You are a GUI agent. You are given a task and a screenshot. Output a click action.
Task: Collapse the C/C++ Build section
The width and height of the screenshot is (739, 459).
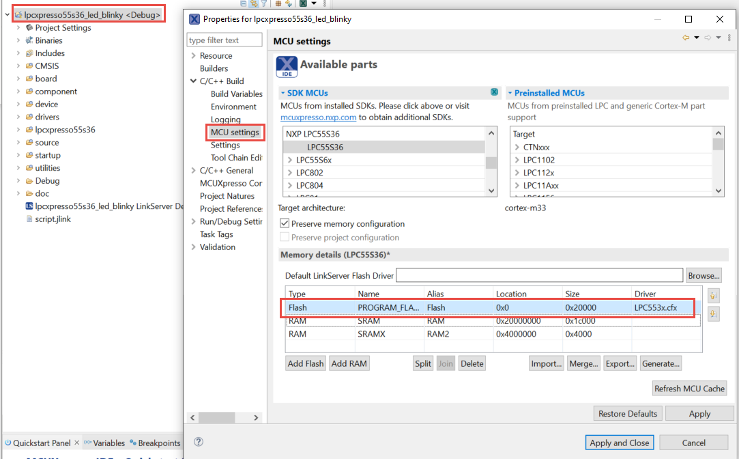click(192, 81)
